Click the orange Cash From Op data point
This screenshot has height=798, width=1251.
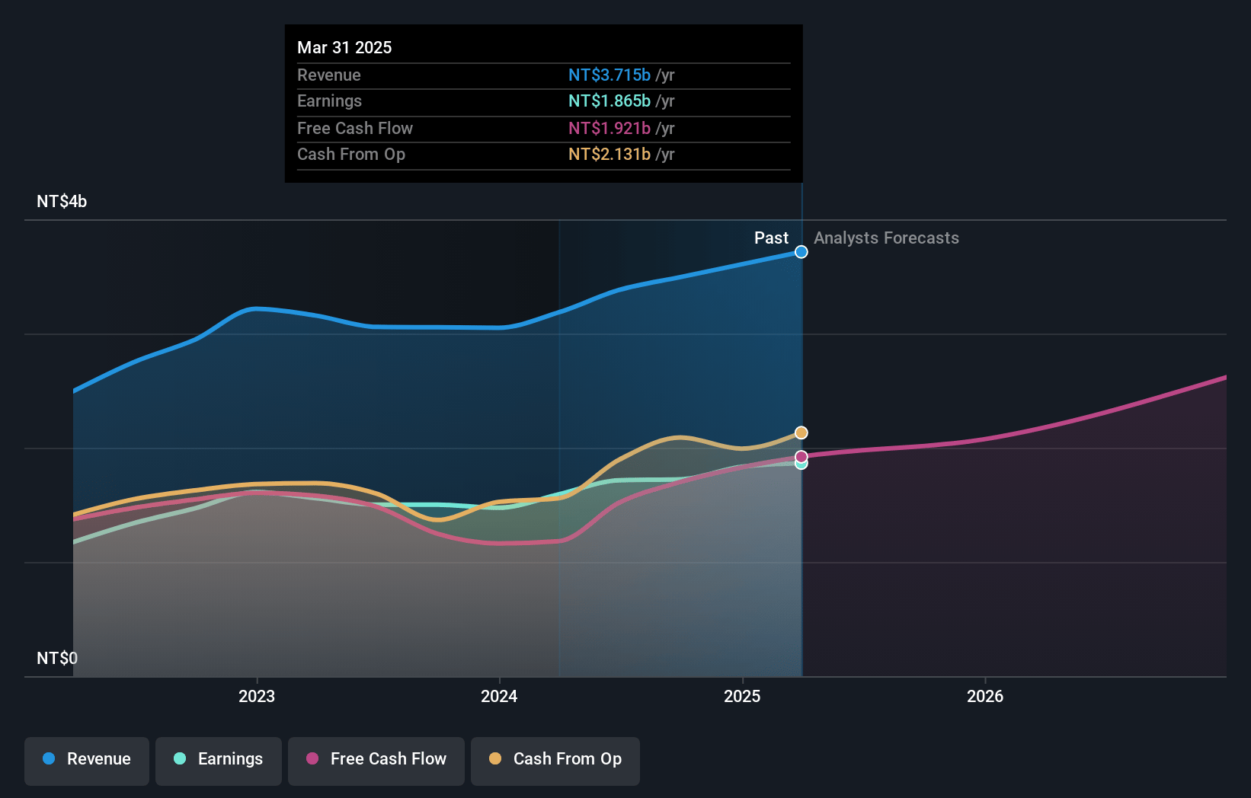[x=801, y=433]
